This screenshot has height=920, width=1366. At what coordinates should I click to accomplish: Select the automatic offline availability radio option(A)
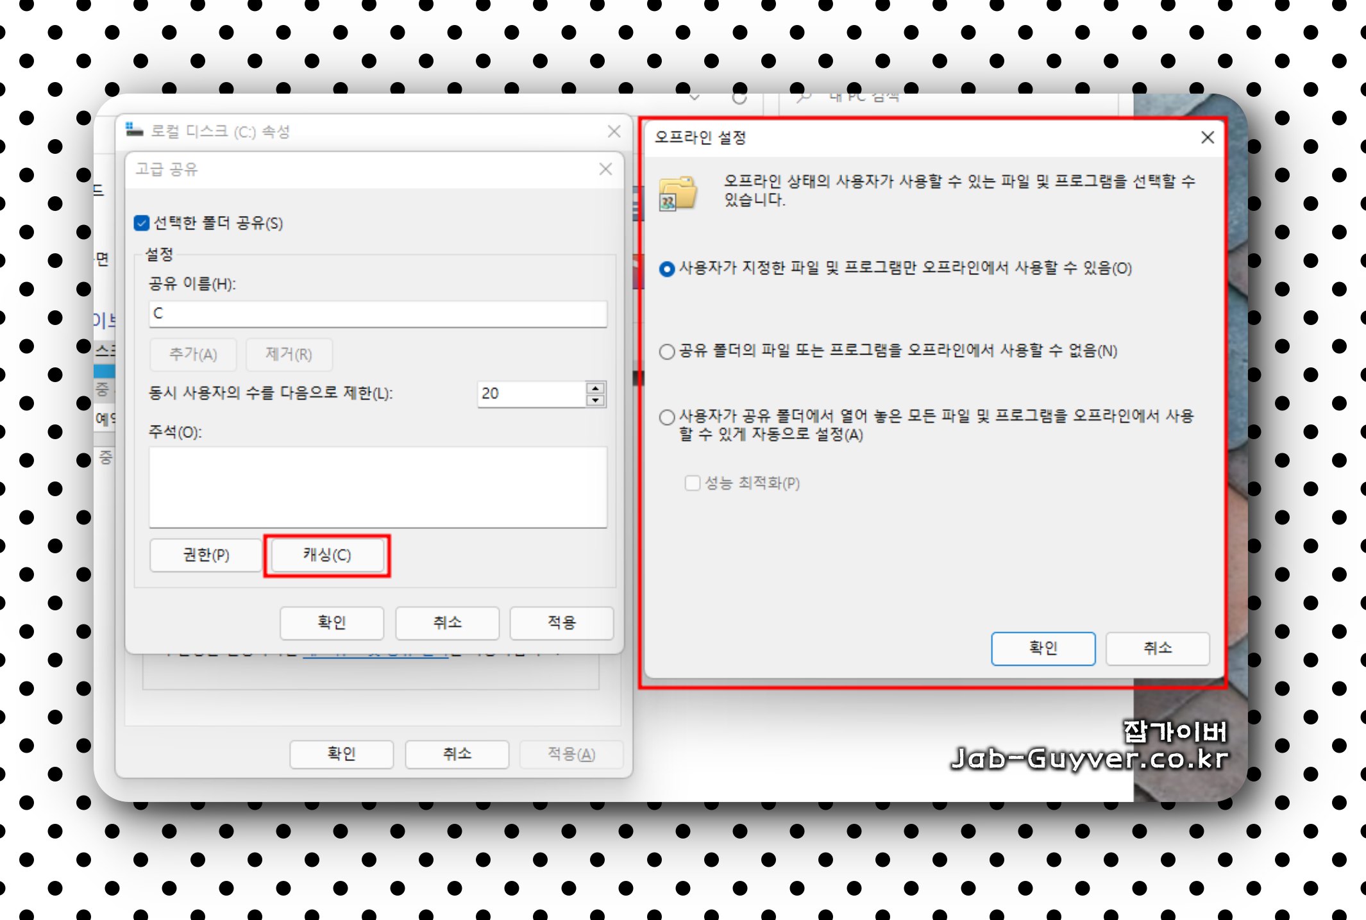coord(667,416)
